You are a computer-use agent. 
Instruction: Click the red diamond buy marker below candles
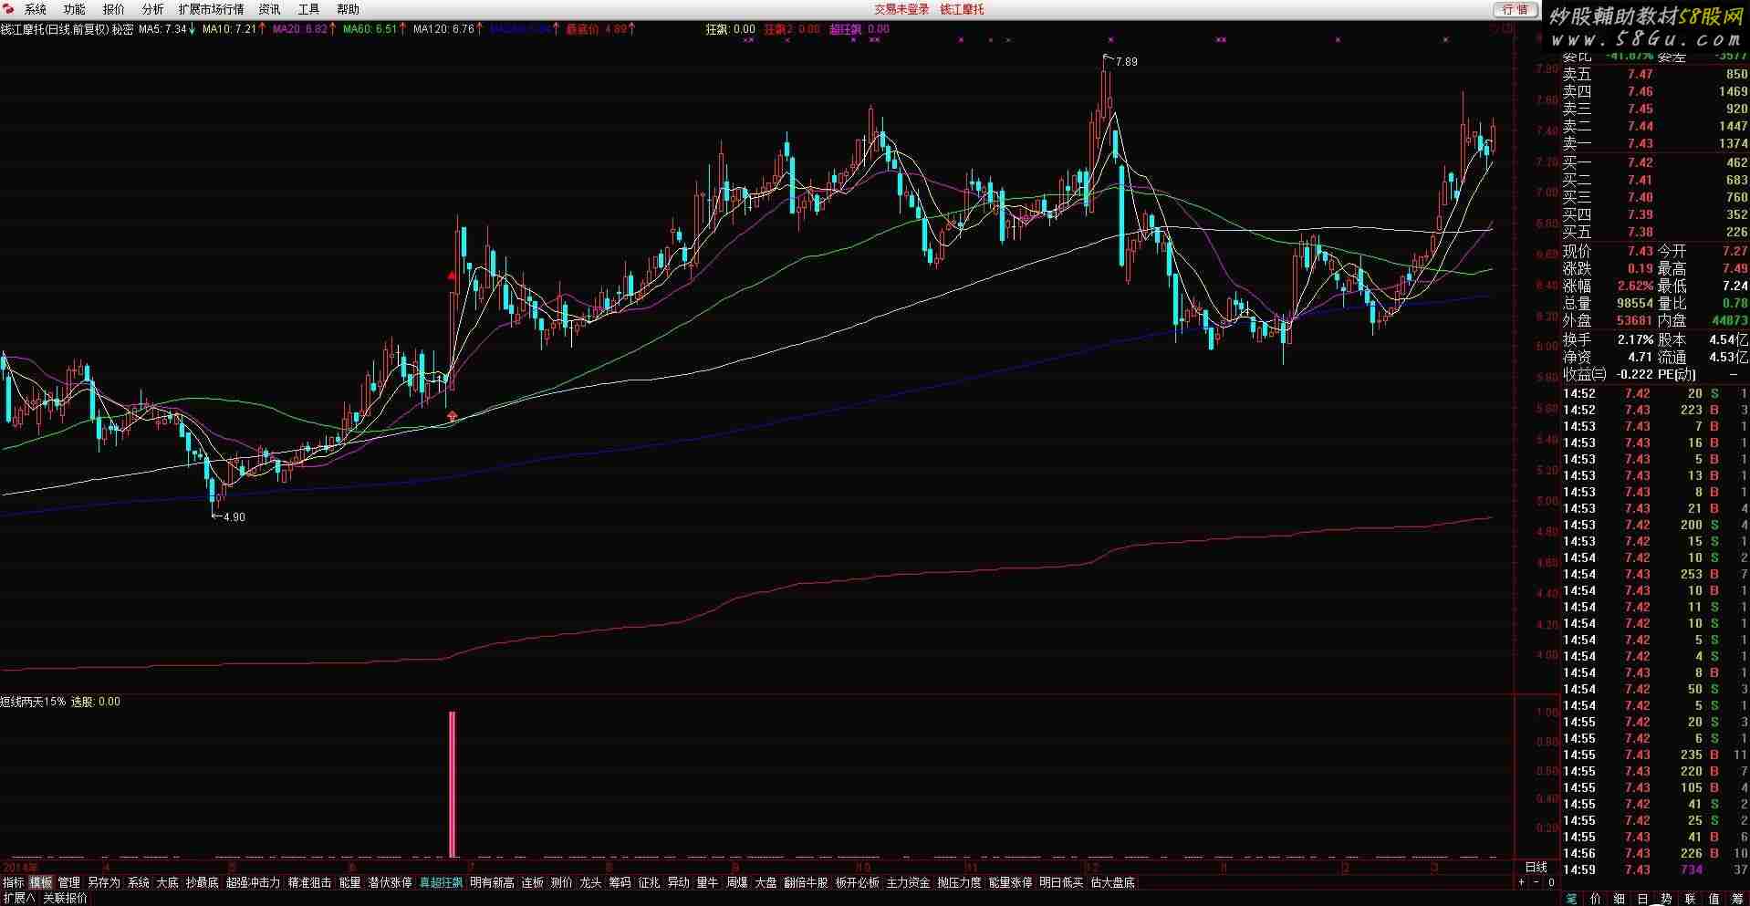(x=453, y=417)
